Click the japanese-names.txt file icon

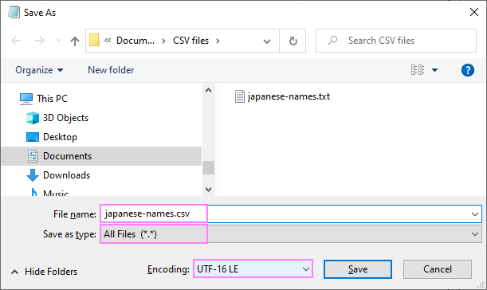[x=240, y=96]
